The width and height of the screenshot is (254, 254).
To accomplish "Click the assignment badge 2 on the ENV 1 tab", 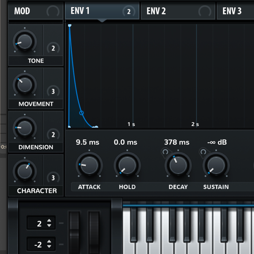I will pos(129,12).
